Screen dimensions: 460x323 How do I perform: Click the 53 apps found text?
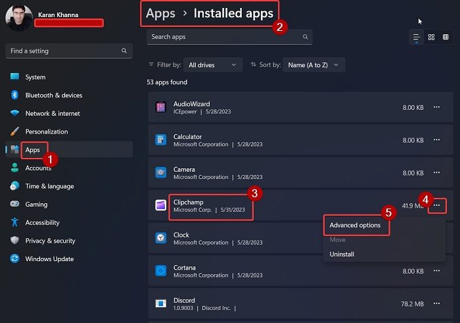coord(167,82)
